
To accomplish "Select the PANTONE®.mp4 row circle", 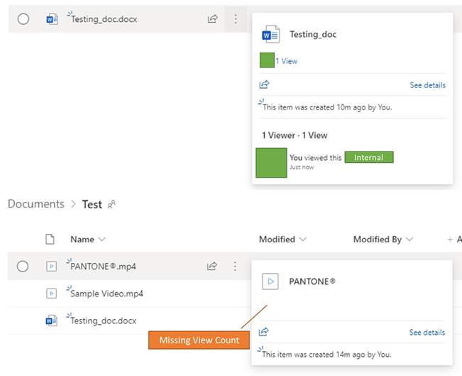I will [x=23, y=267].
